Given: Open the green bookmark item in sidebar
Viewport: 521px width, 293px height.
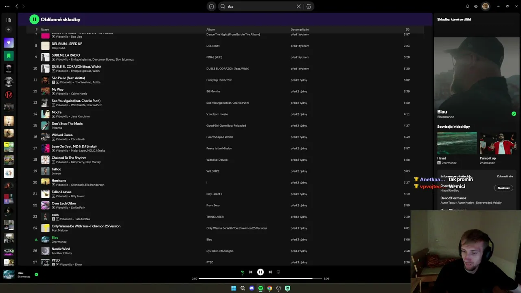Looking at the screenshot, I should click(9, 56).
